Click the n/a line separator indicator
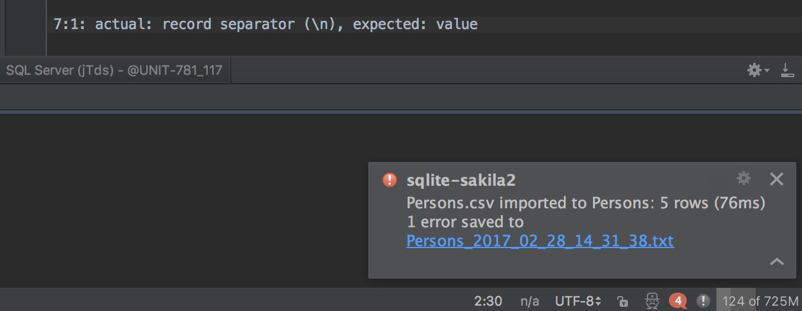This screenshot has height=311, width=802. click(x=530, y=301)
